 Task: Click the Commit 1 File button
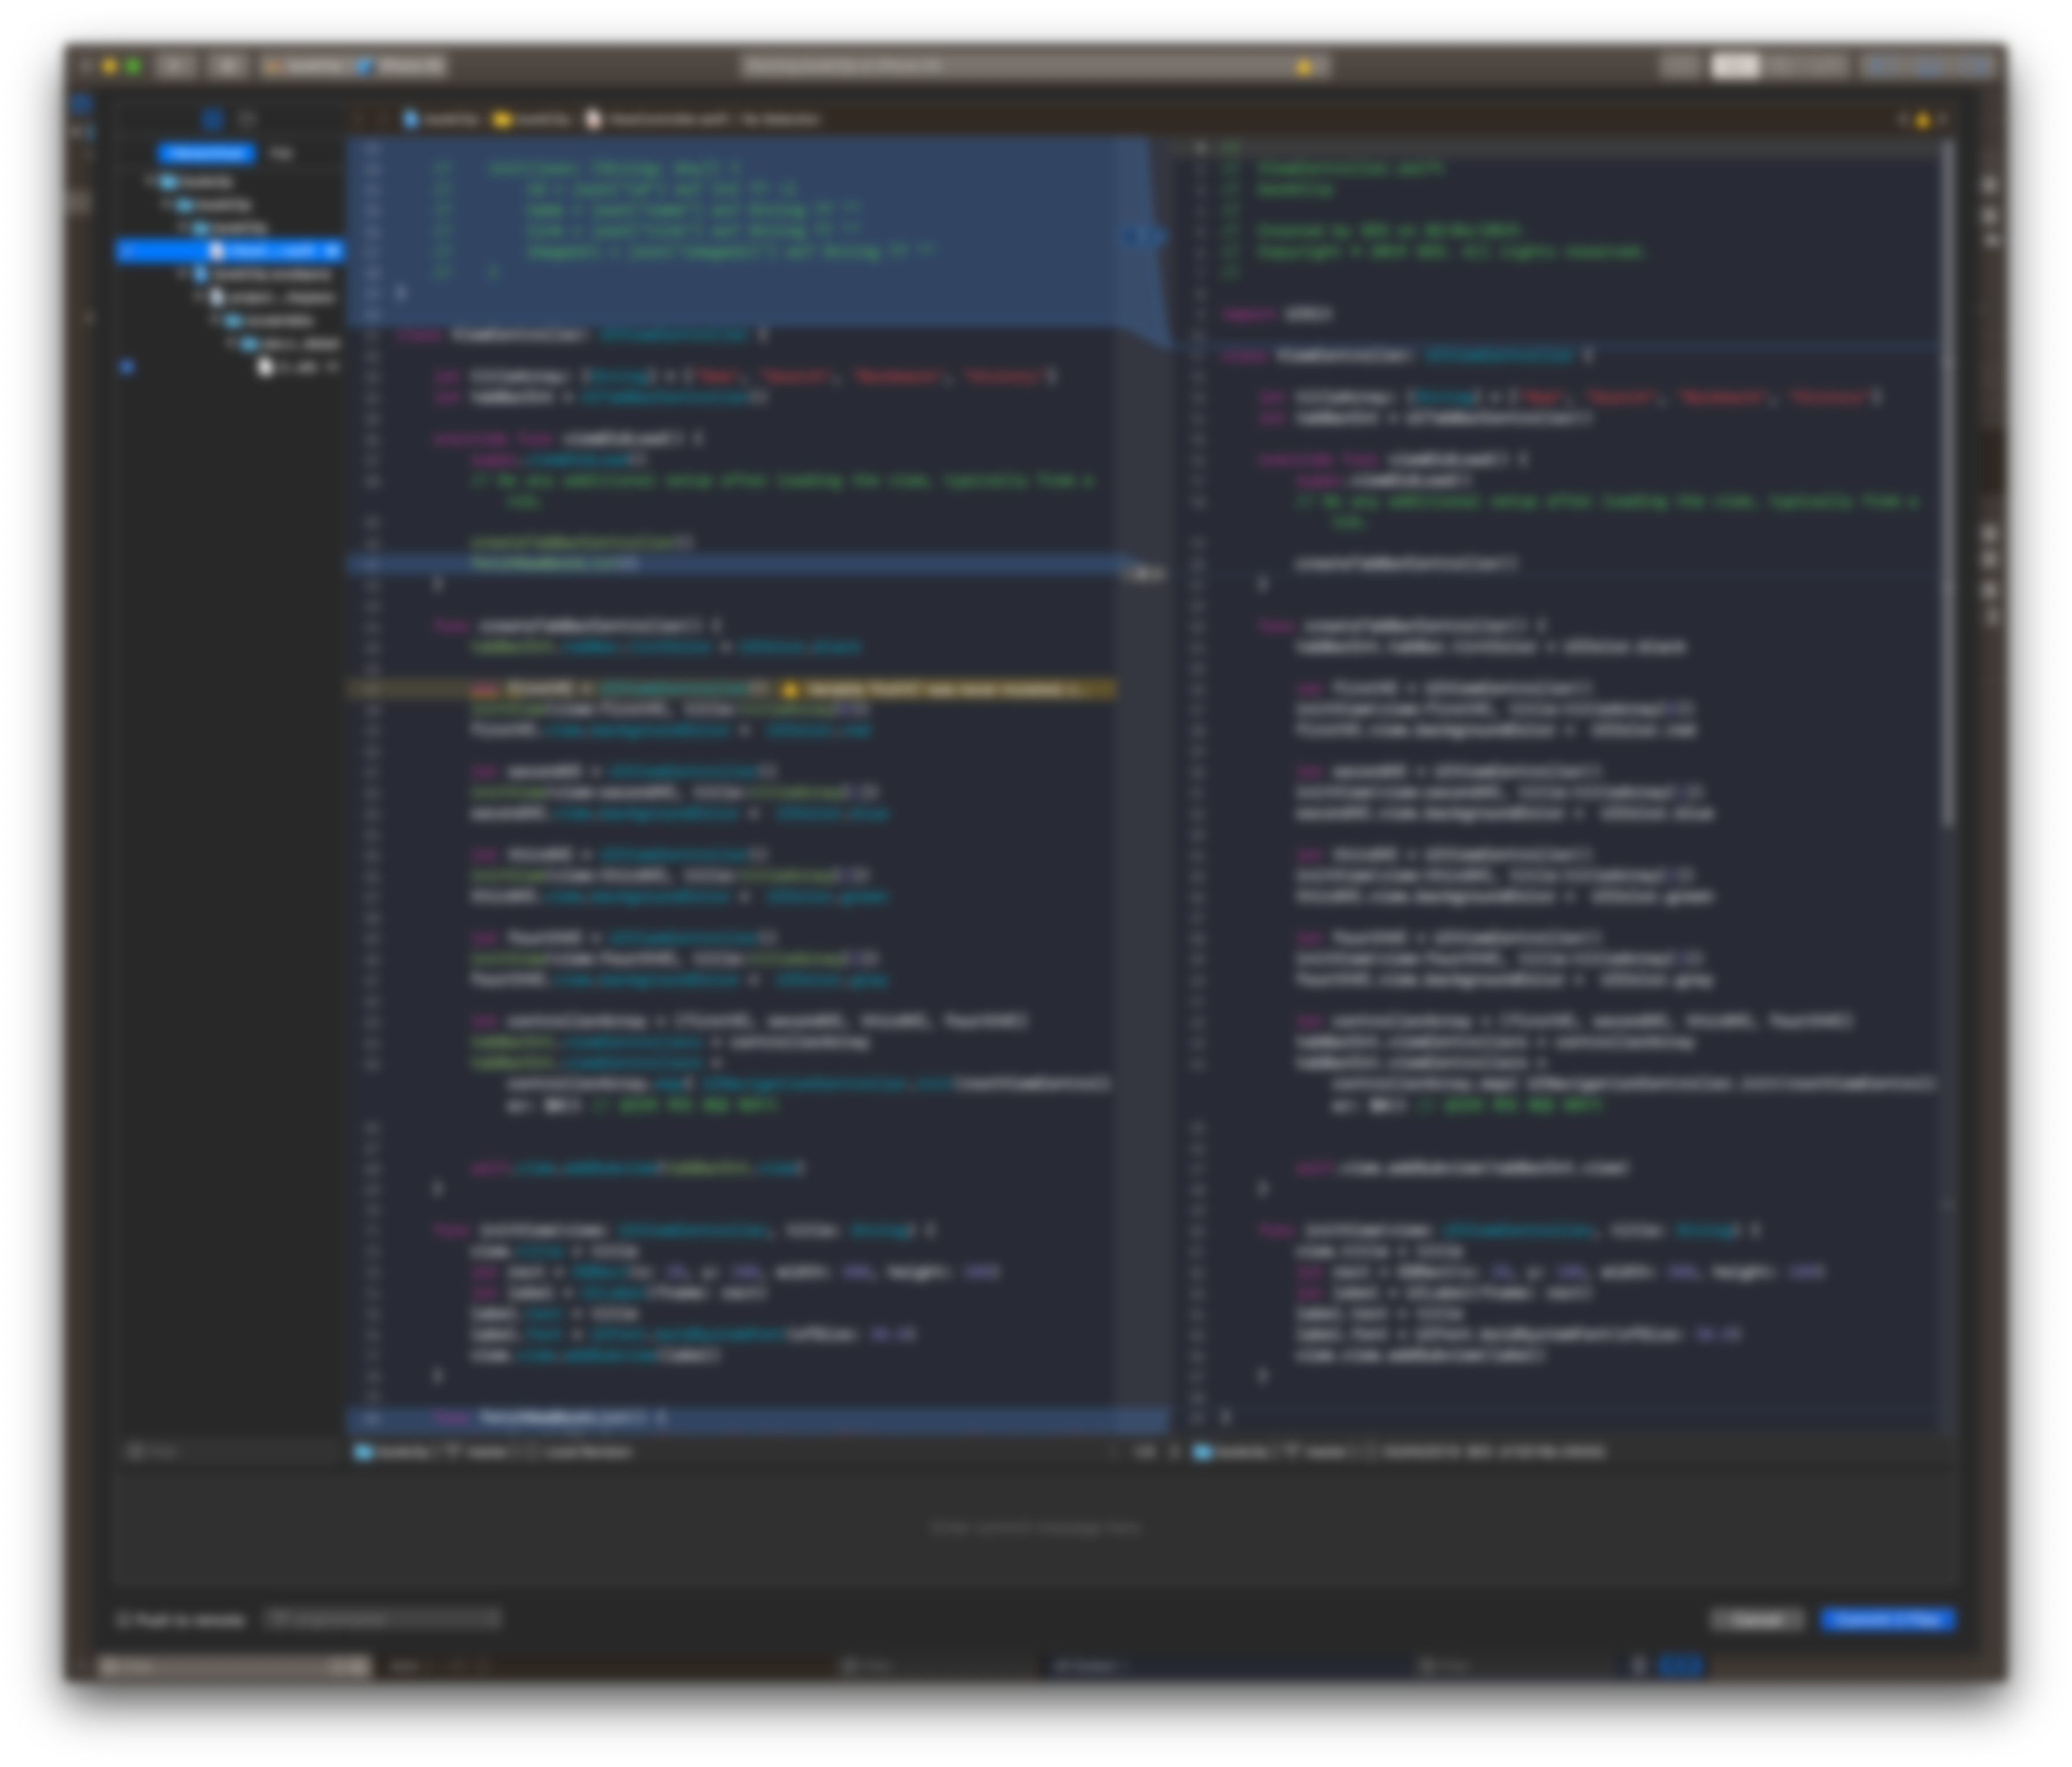click(x=1886, y=1619)
